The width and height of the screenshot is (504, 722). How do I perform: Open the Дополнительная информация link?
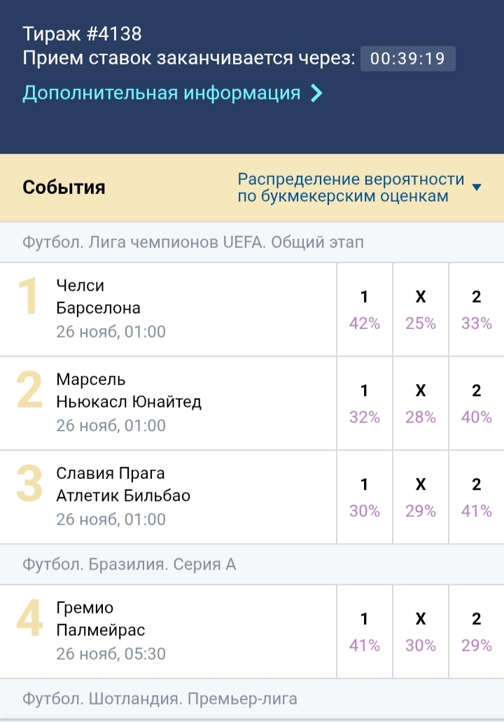coord(161,93)
